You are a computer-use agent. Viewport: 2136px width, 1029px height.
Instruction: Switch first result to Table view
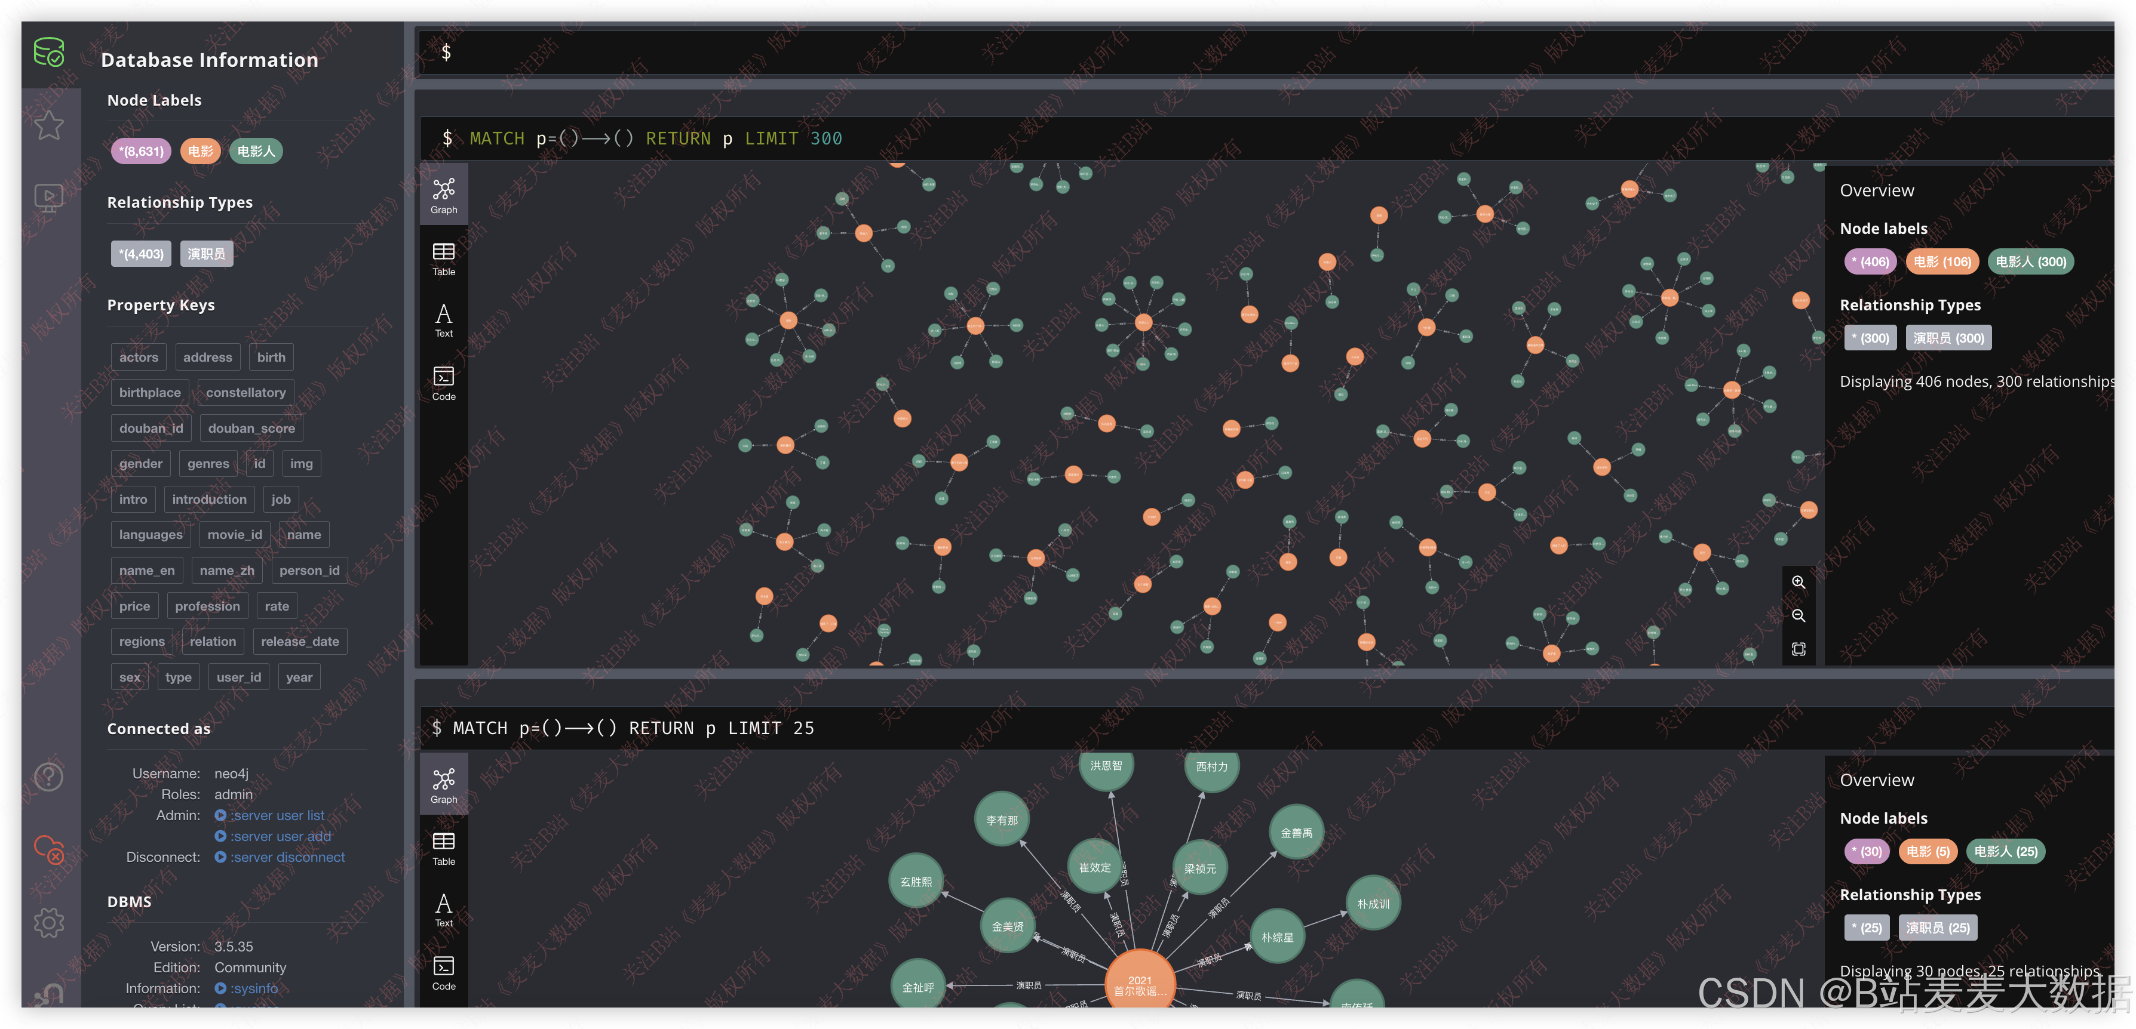click(444, 258)
